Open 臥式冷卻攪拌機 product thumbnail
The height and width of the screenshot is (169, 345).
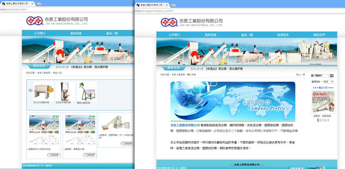point(43,91)
